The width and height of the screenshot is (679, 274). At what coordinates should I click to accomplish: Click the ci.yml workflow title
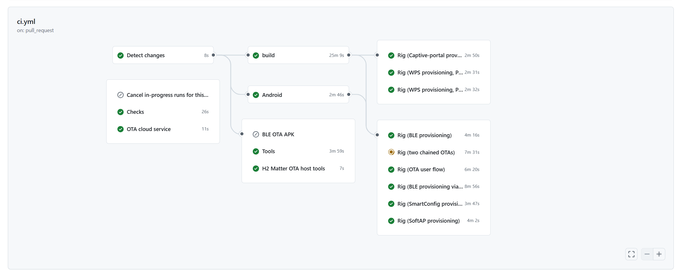[26, 22]
